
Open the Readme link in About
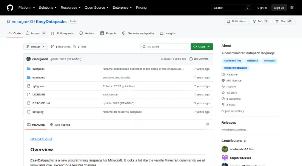(230, 74)
